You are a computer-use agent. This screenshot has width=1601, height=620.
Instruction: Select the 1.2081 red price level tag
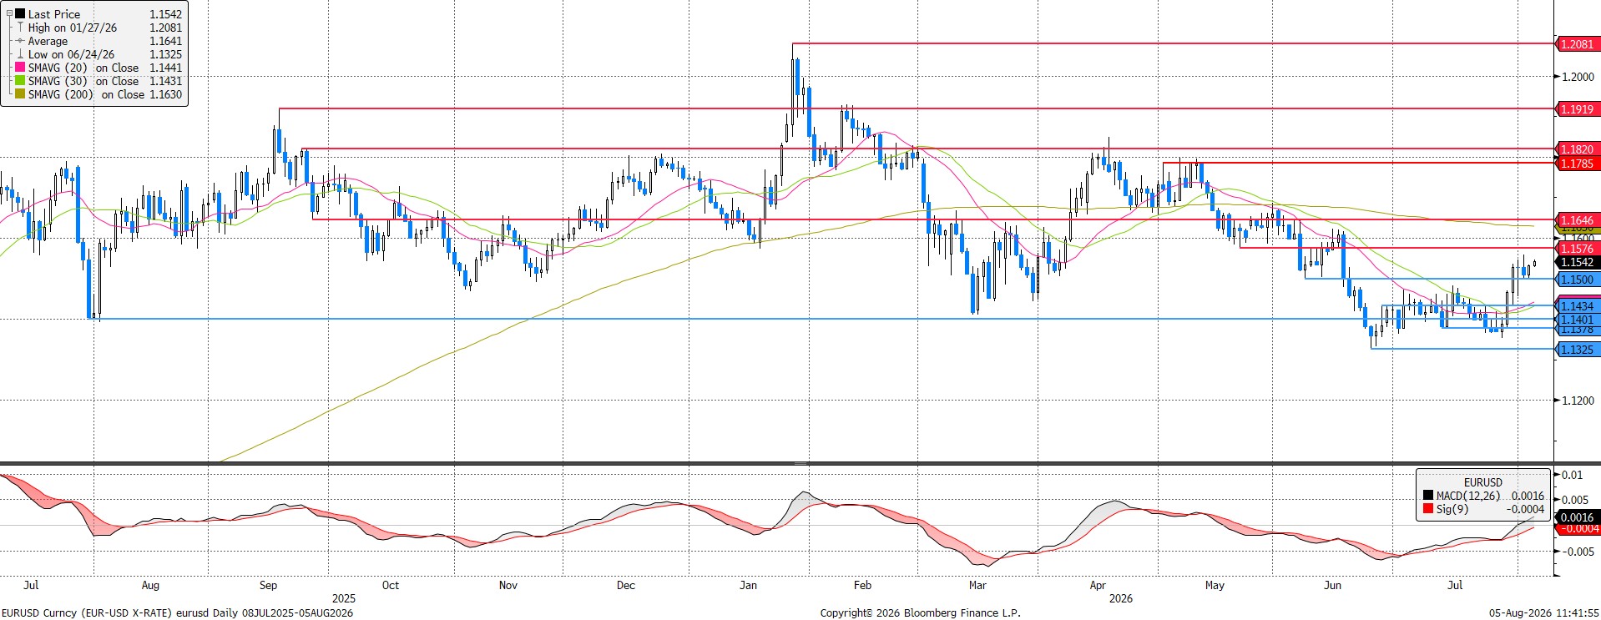[x=1578, y=43]
